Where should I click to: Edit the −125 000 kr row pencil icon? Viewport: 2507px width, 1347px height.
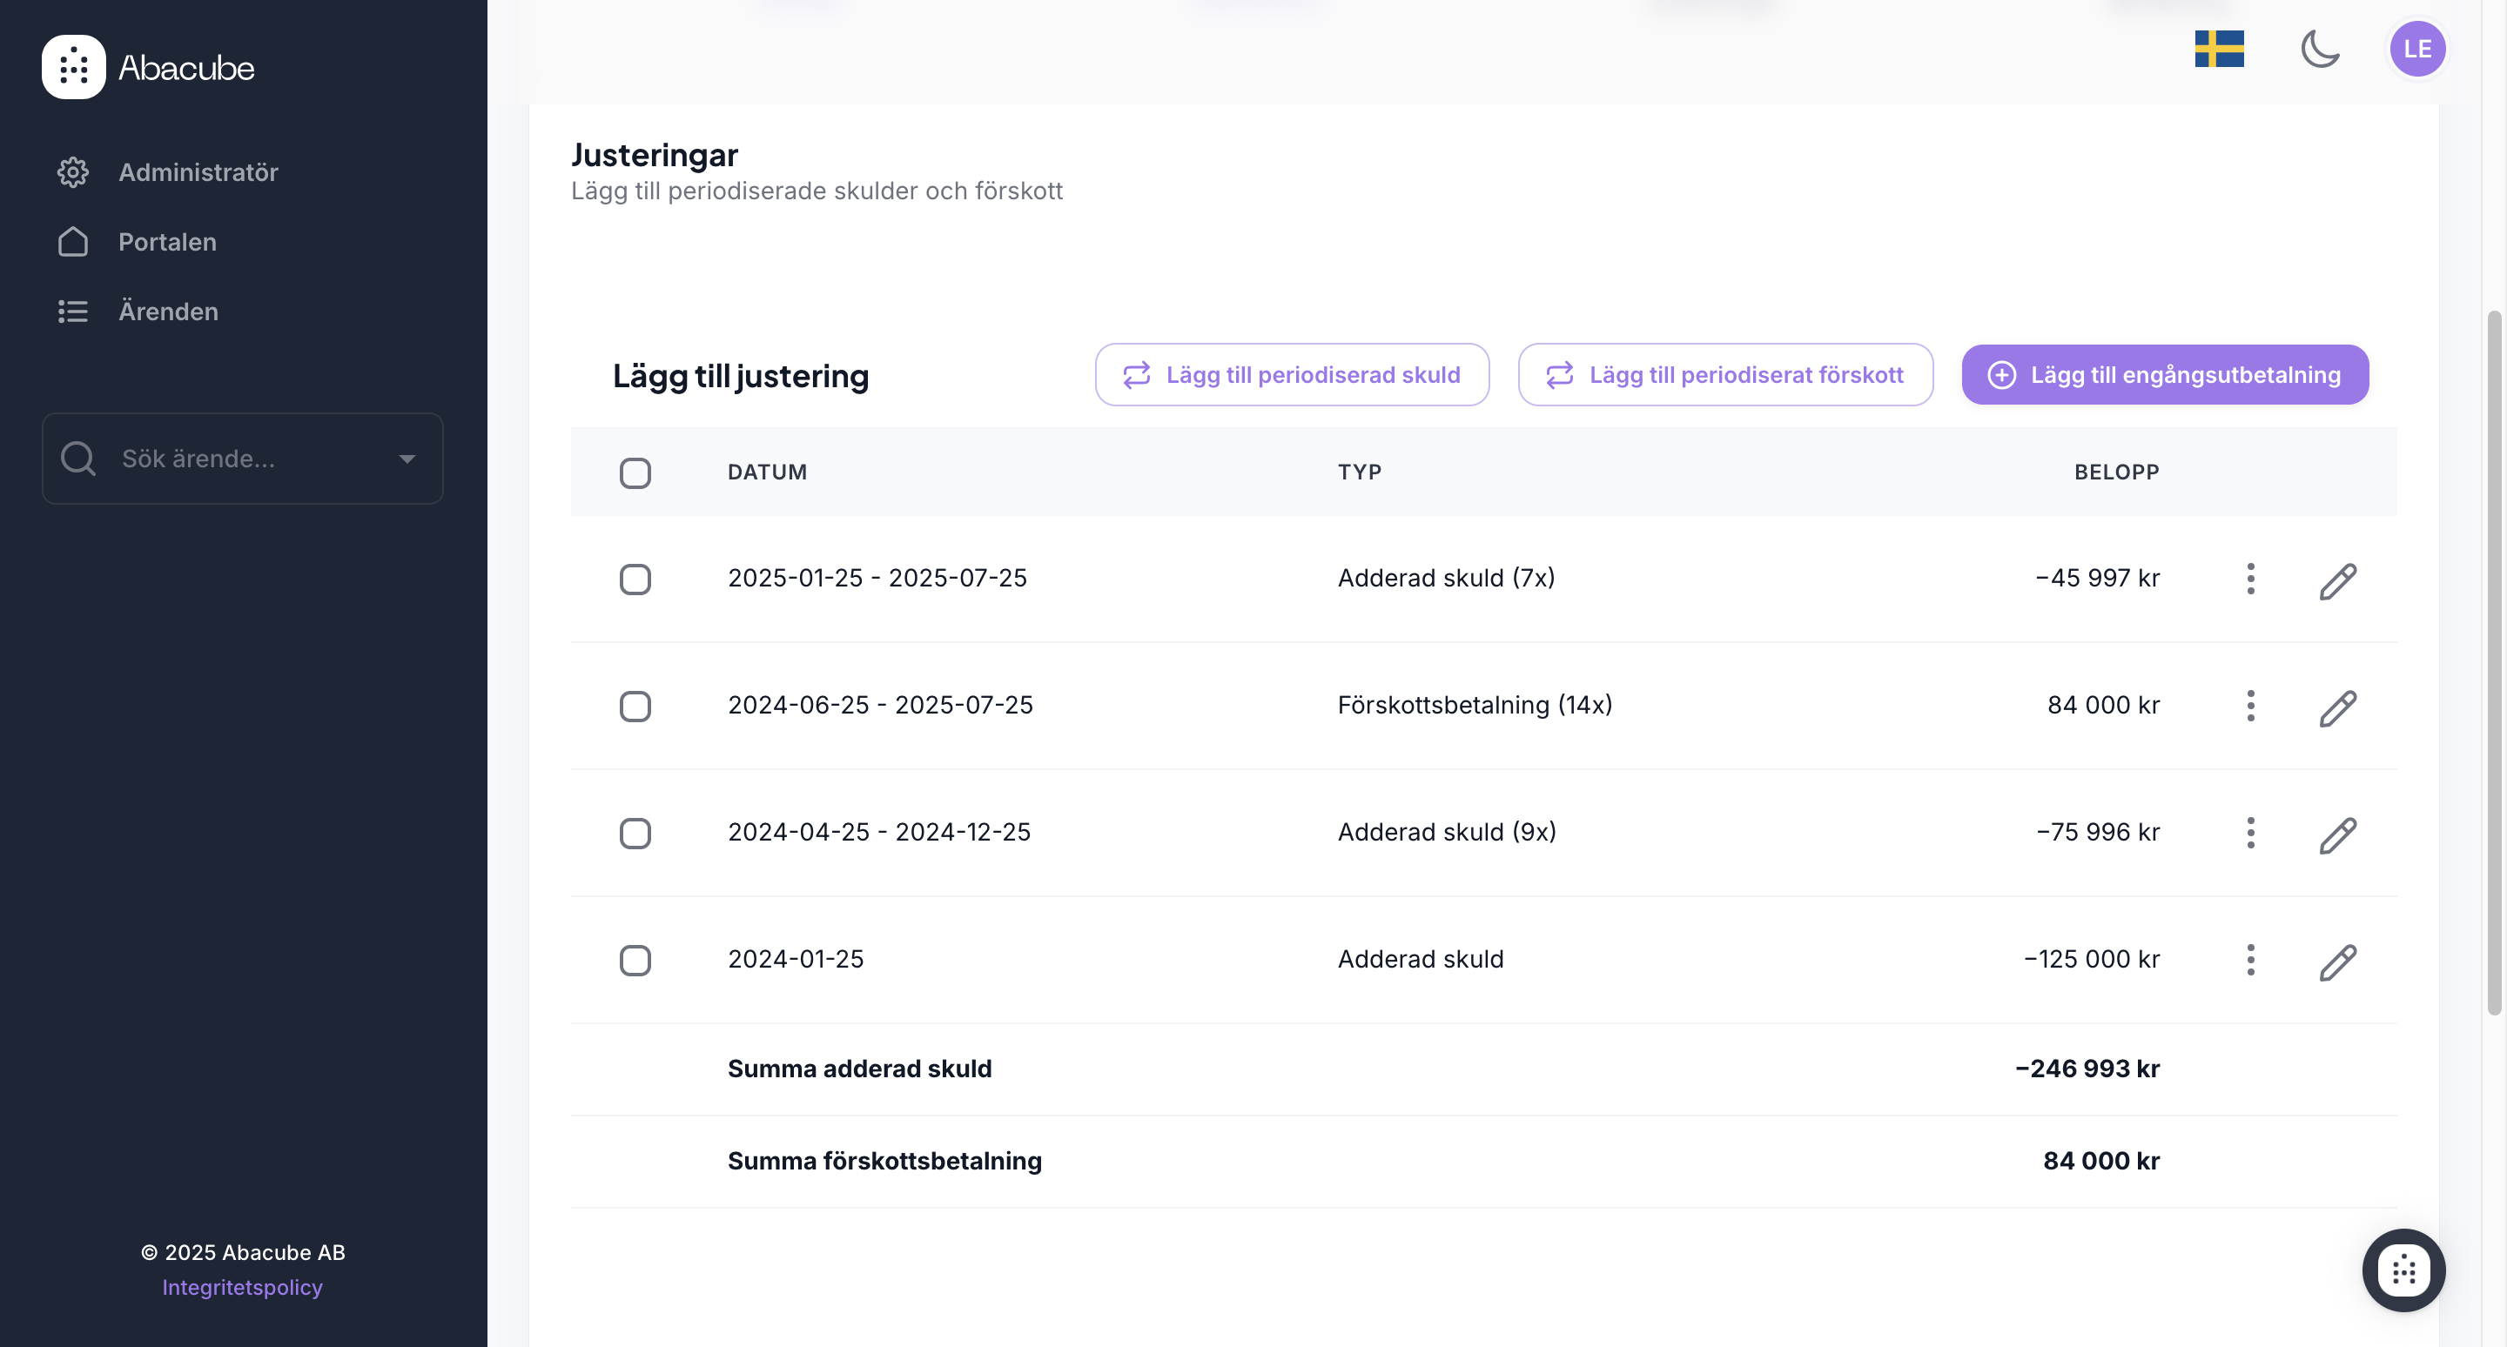tap(2336, 961)
